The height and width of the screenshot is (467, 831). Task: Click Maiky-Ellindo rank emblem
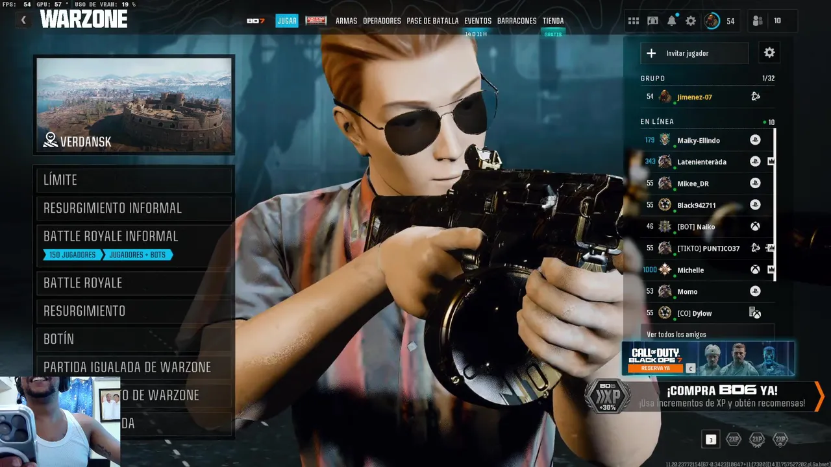tap(665, 140)
